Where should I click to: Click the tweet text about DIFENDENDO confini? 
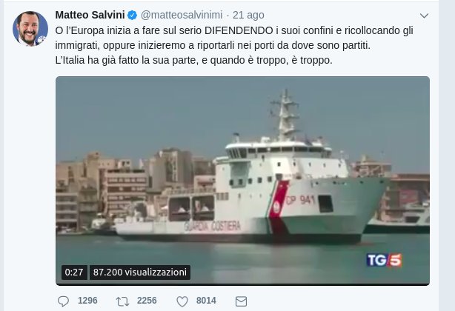click(234, 45)
